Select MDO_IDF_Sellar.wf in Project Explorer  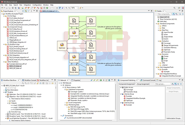(14, 68)
